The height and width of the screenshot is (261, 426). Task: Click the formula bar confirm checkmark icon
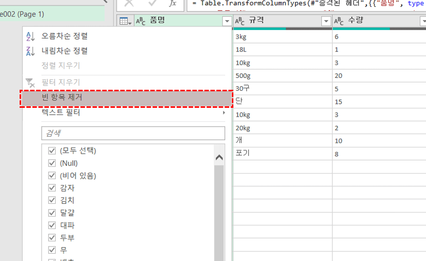point(152,3)
